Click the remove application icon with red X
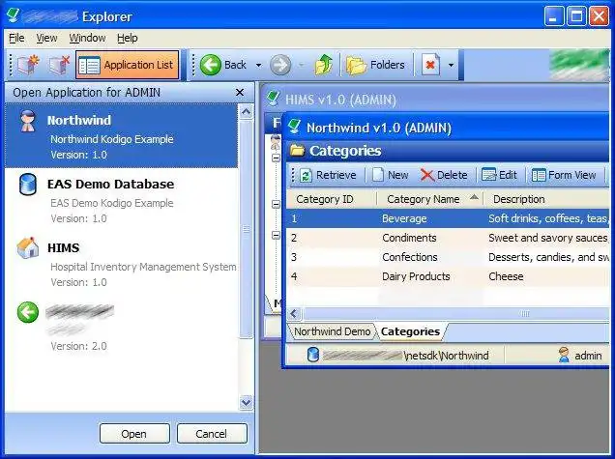Image resolution: width=615 pixels, height=459 pixels. coord(59,65)
